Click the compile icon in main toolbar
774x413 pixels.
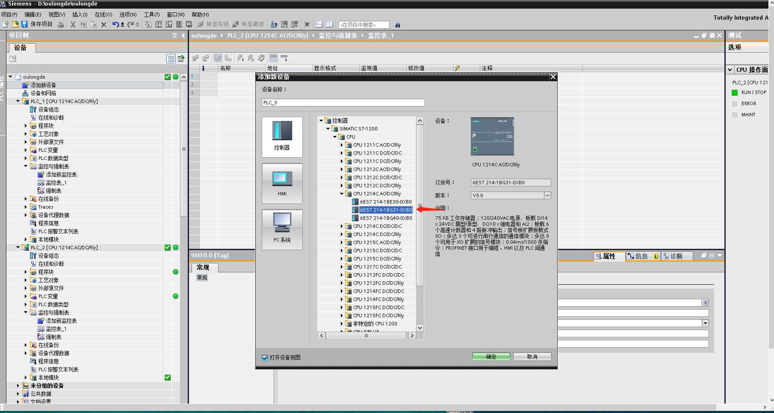(148, 24)
